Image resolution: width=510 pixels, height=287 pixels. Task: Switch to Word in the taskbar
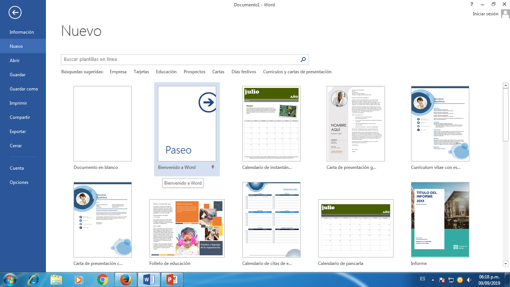pyautogui.click(x=149, y=280)
